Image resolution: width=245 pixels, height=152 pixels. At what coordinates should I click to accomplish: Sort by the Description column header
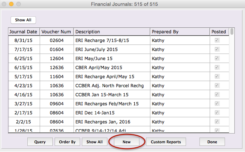coord(112,32)
